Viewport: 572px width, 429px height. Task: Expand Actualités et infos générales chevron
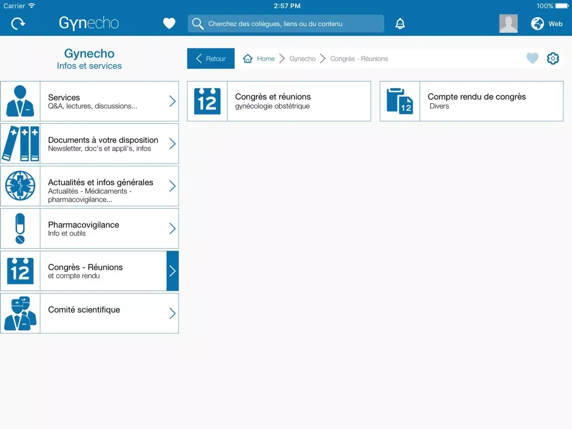pos(173,186)
